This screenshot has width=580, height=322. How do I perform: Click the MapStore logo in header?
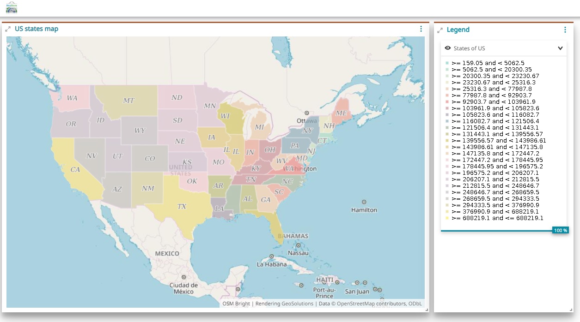[12, 7]
